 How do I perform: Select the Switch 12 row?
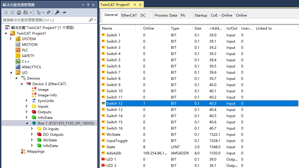(200, 104)
